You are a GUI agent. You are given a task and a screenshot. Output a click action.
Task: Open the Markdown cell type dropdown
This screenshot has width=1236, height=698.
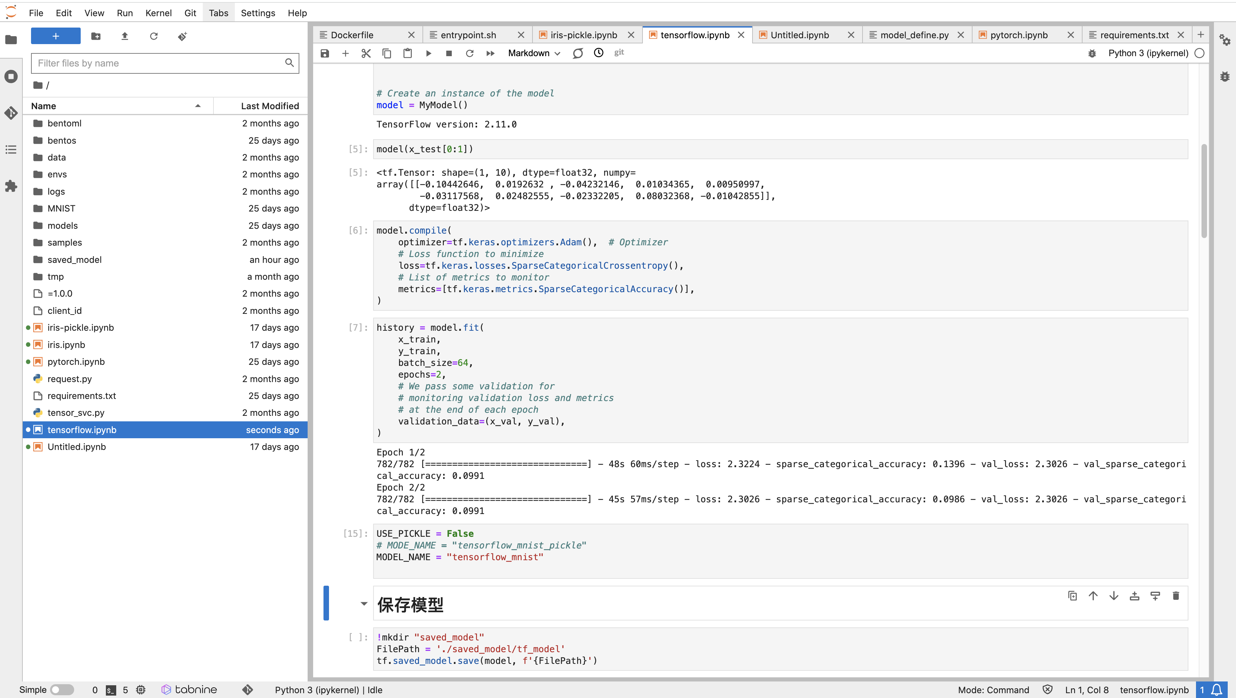534,53
